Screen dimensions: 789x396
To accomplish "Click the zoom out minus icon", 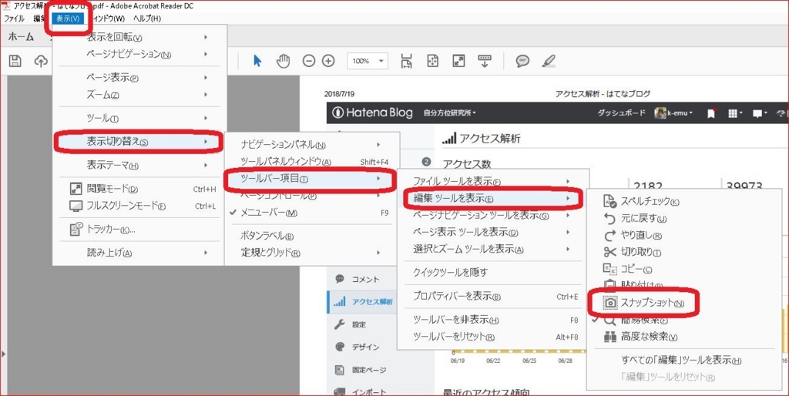I will coord(308,62).
